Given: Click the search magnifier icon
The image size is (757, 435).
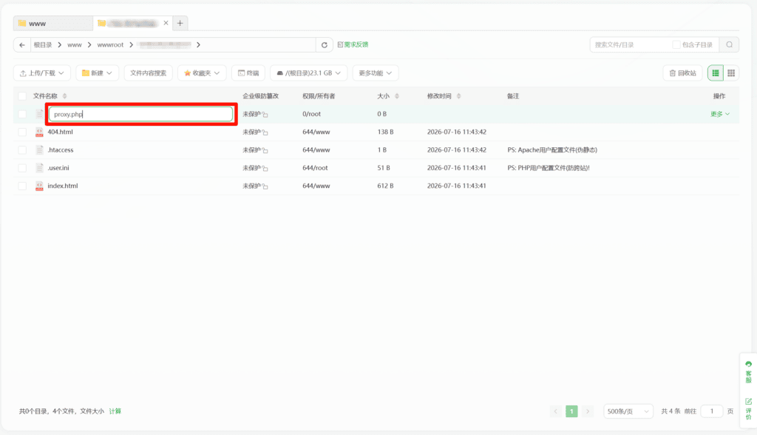Looking at the screenshot, I should click(730, 45).
